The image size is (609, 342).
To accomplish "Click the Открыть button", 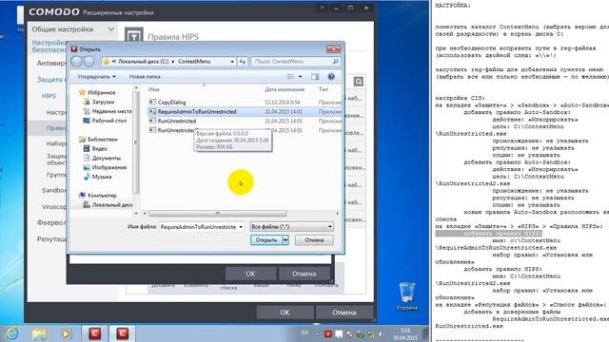I will [266, 240].
